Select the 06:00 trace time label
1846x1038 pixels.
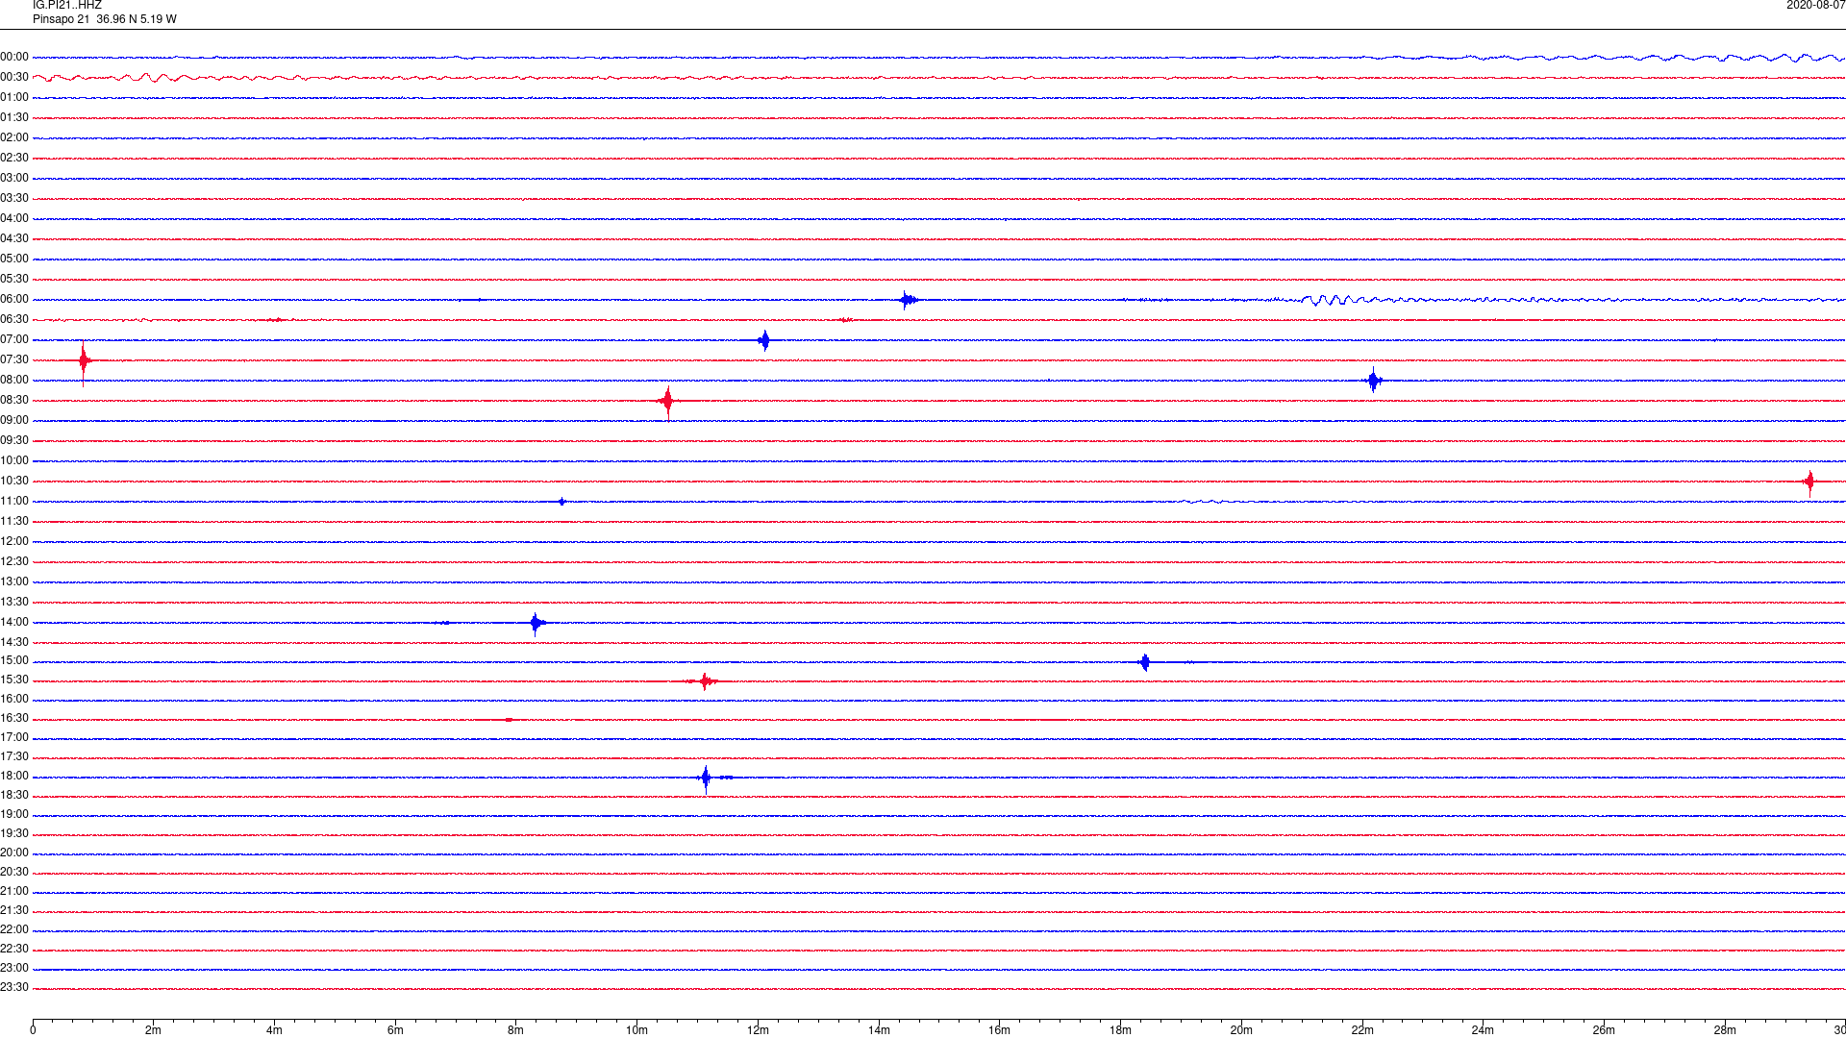pyautogui.click(x=14, y=299)
